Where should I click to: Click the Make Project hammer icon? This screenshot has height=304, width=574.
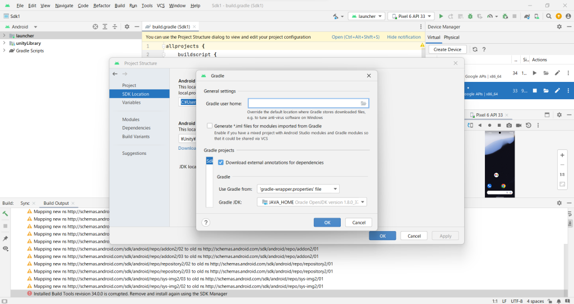click(336, 16)
